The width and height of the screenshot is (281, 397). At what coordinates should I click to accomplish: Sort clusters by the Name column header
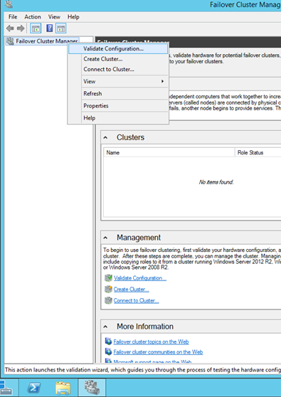pyautogui.click(x=169, y=152)
